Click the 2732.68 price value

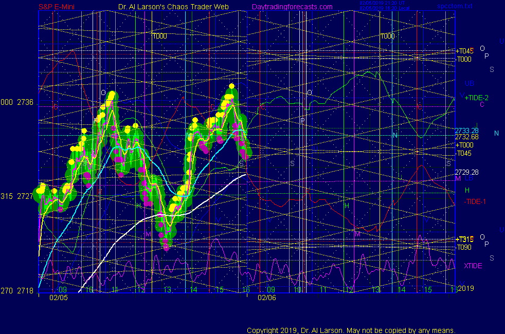(x=466, y=137)
